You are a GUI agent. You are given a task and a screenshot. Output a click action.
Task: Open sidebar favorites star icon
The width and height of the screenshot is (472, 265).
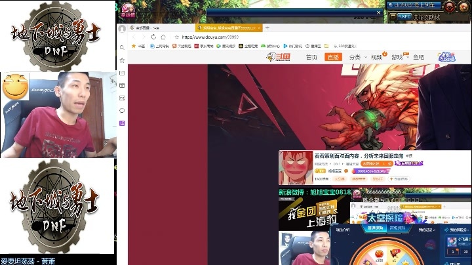[122, 60]
